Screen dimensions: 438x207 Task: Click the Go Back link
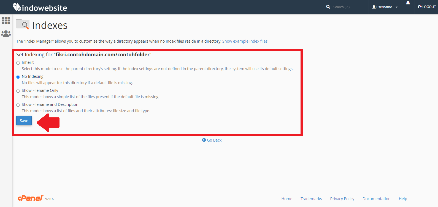(x=212, y=140)
